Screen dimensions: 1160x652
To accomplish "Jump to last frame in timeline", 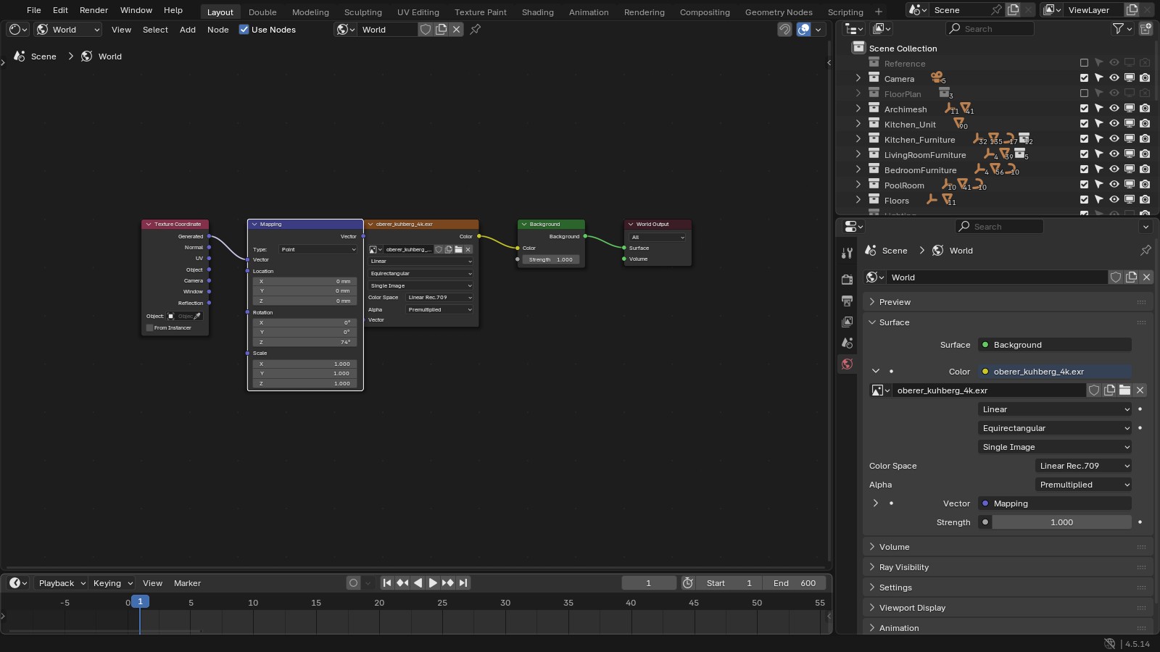I will pyautogui.click(x=463, y=583).
